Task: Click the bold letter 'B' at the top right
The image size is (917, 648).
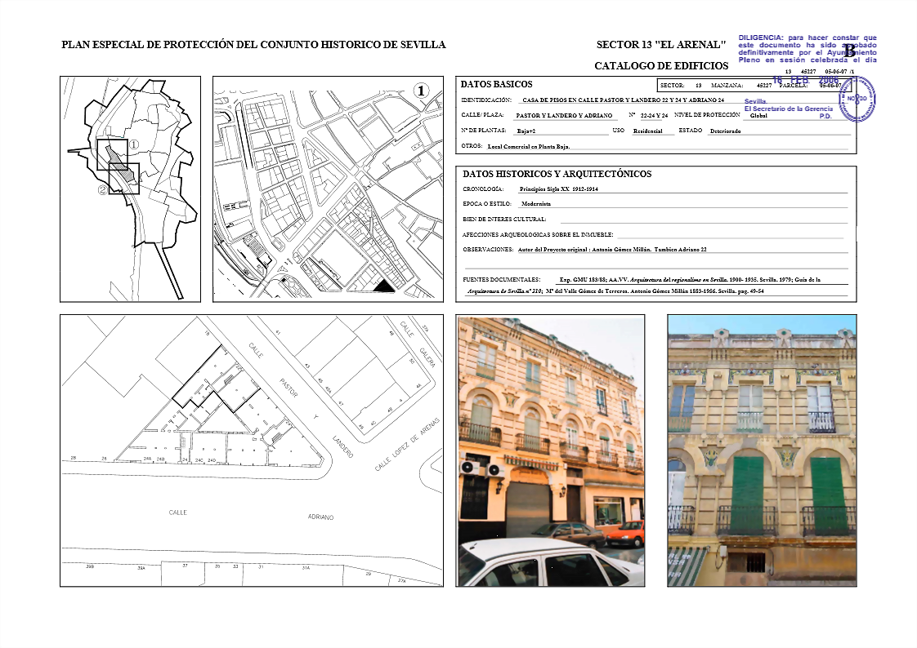Action: [x=849, y=51]
